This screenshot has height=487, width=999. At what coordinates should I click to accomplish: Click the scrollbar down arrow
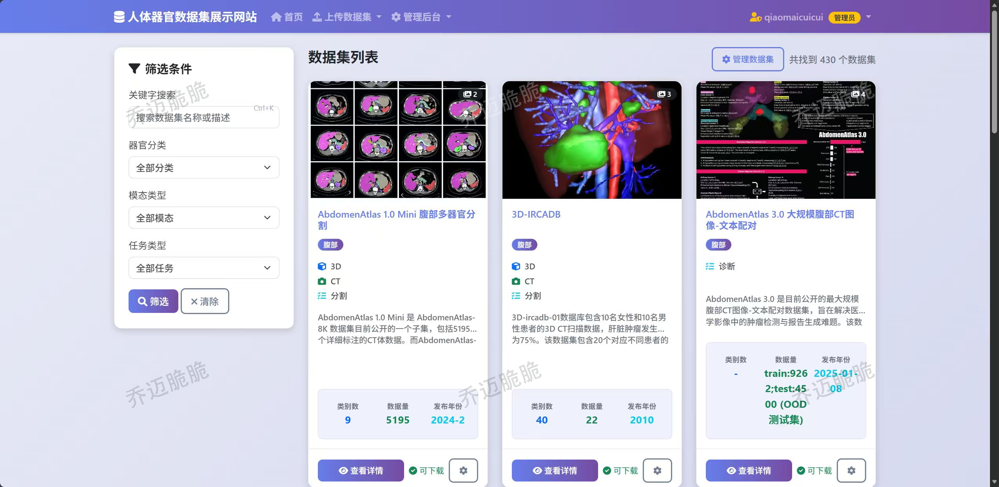tap(994, 482)
